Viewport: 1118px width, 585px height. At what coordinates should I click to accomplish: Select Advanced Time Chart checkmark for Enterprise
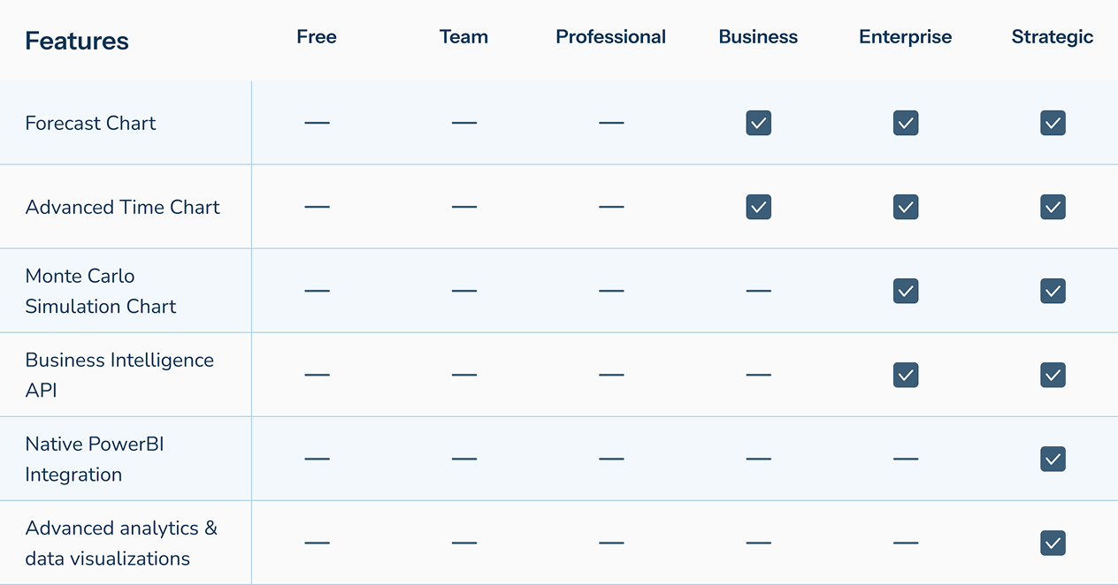pos(906,207)
